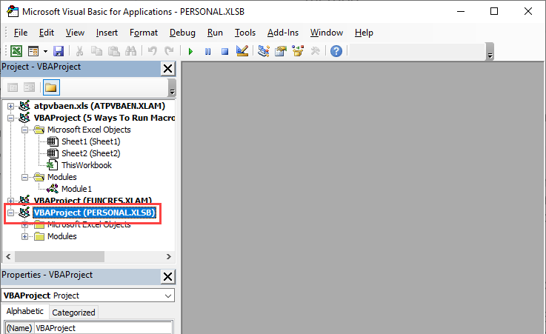Image resolution: width=546 pixels, height=334 pixels.
Task: Click the Redo arrow icon
Action: point(169,51)
